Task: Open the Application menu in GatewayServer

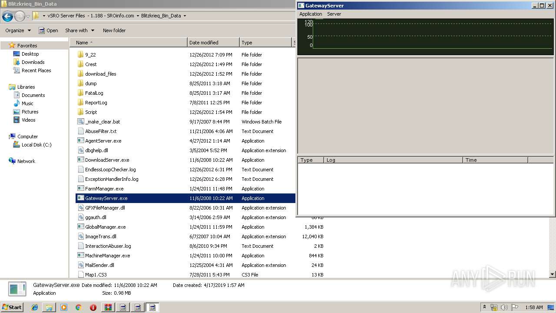Action: pyautogui.click(x=311, y=14)
